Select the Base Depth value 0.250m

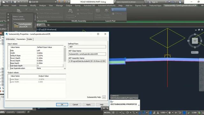pyautogui.click(x=40, y=63)
